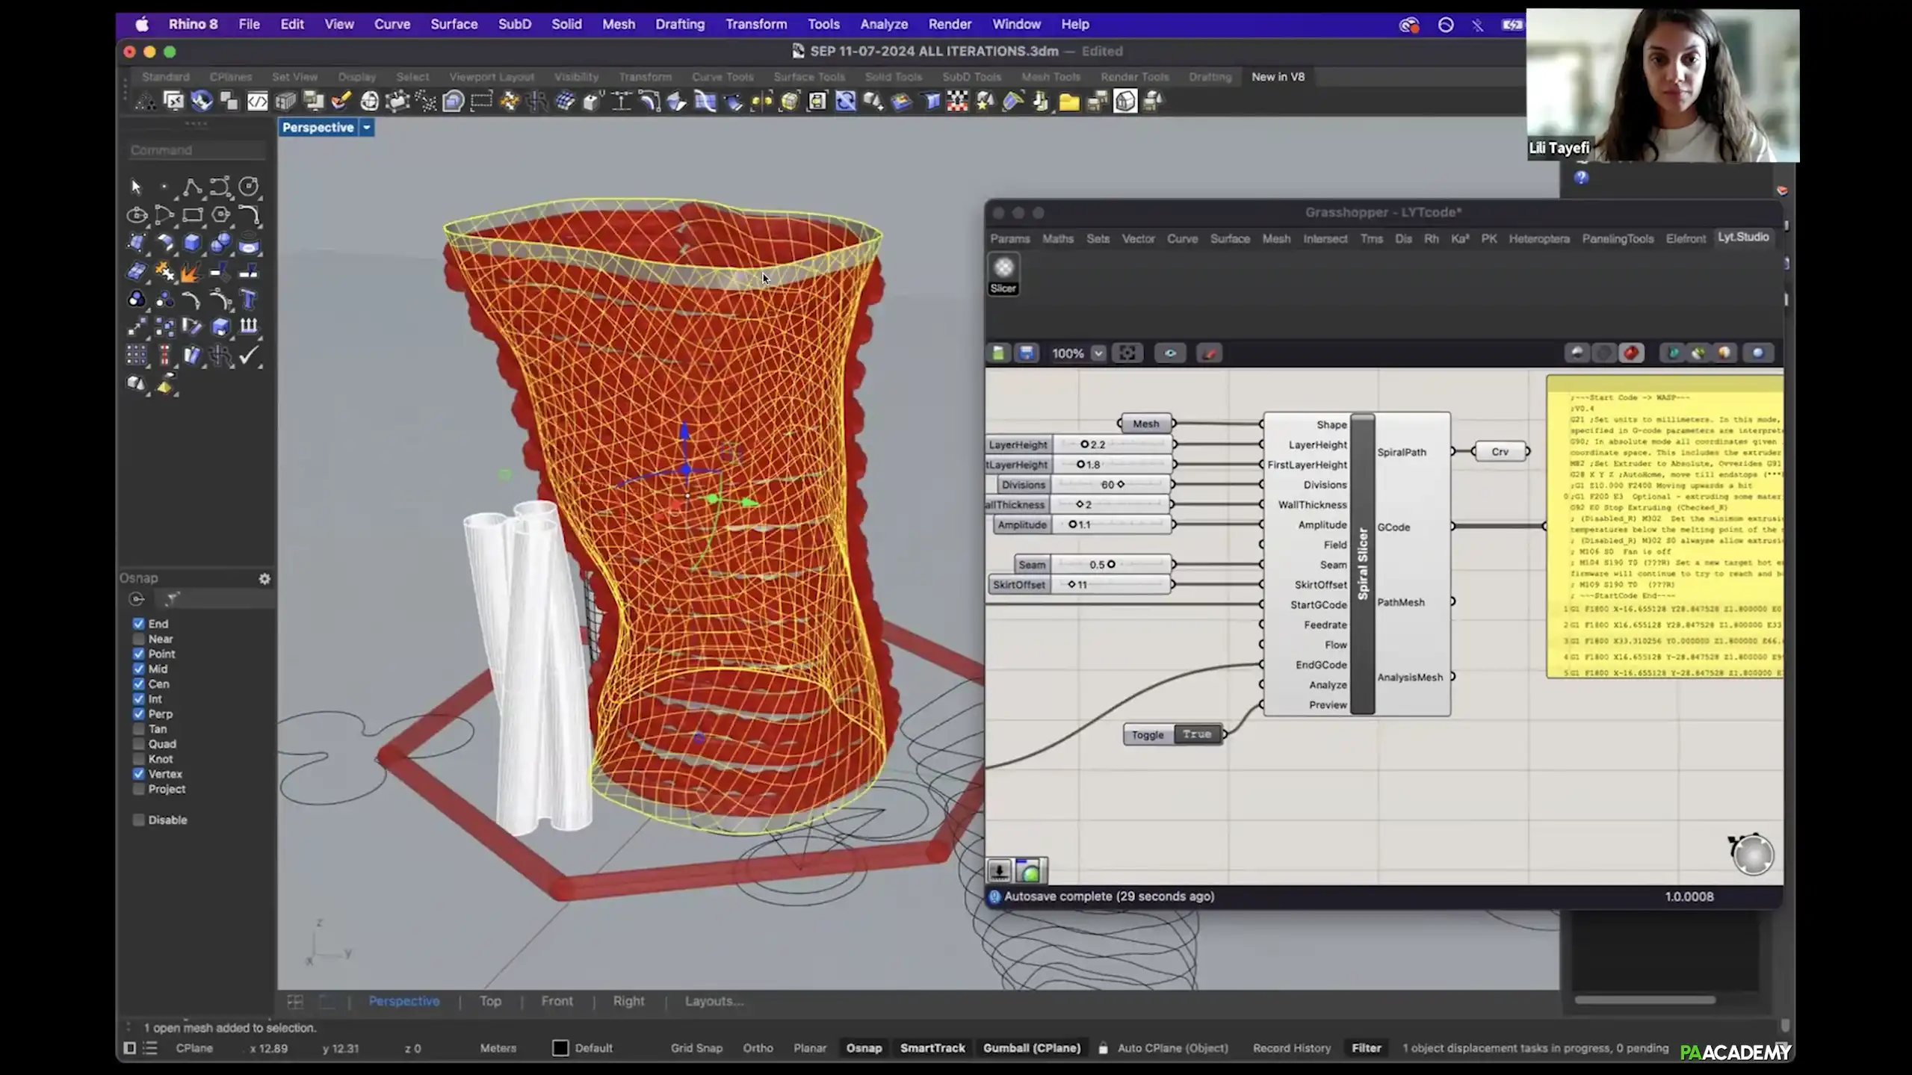Click the Gumball (CPlane) status button
Viewport: 1912px width, 1075px height.
(x=1031, y=1048)
